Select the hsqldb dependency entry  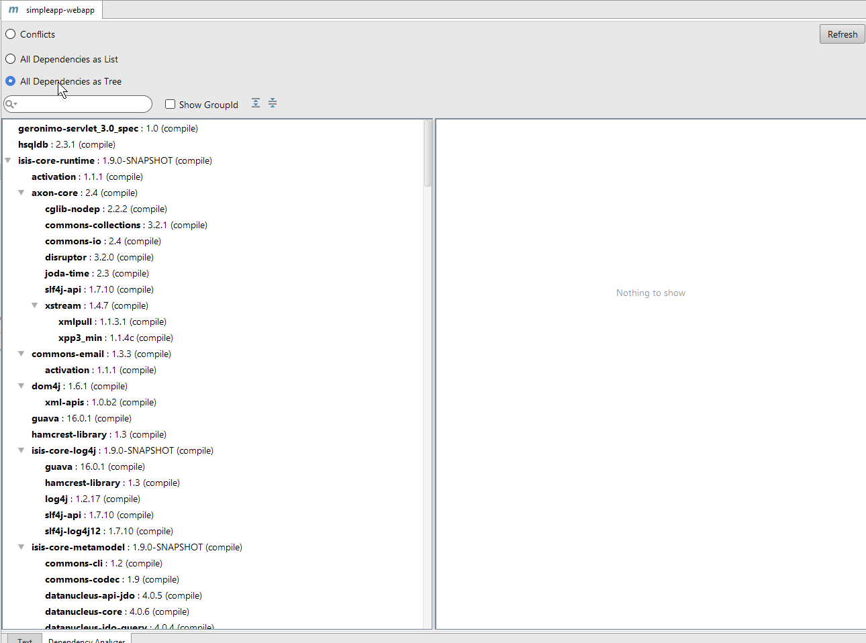[34, 144]
